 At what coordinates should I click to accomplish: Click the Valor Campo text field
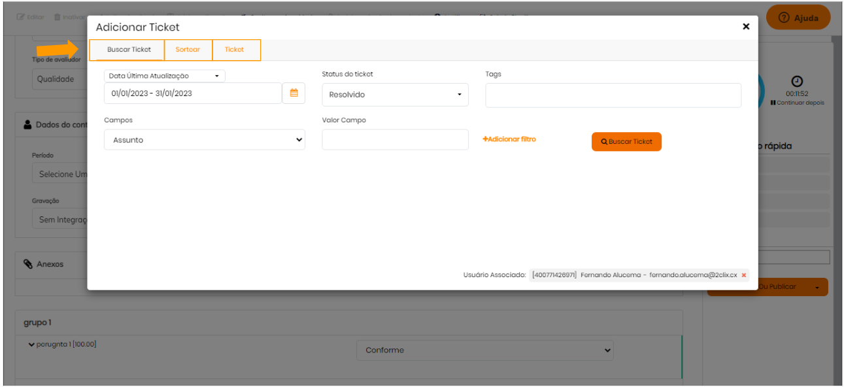coord(395,140)
